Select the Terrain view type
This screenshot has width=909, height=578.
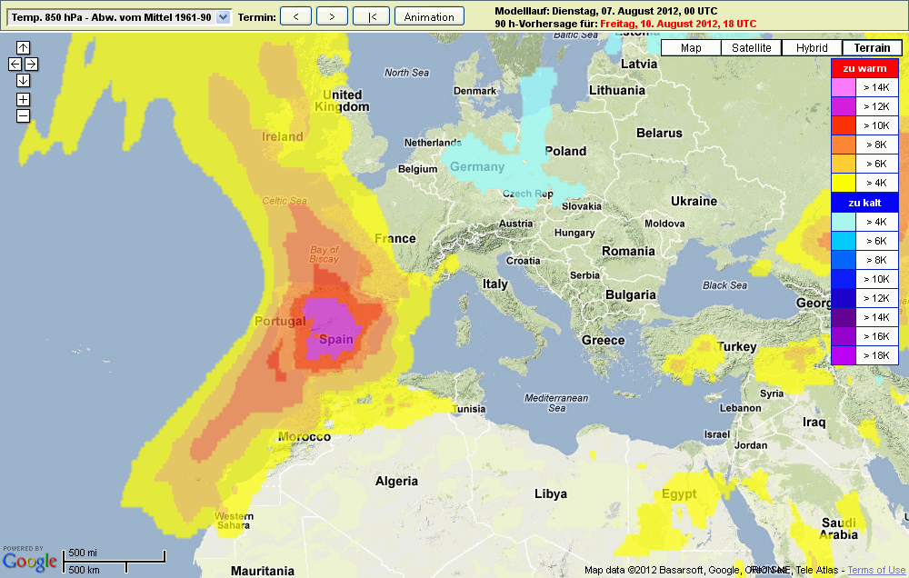[x=872, y=47]
